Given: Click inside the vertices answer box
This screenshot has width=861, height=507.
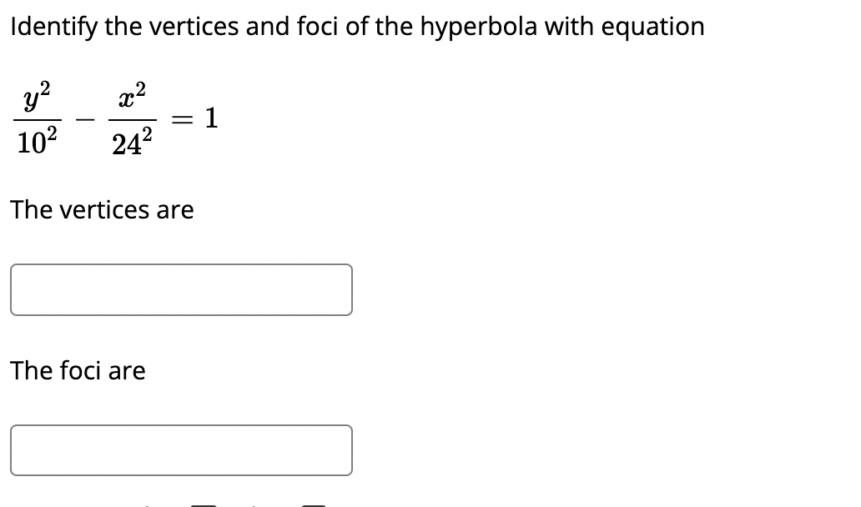Looking at the screenshot, I should click(180, 289).
